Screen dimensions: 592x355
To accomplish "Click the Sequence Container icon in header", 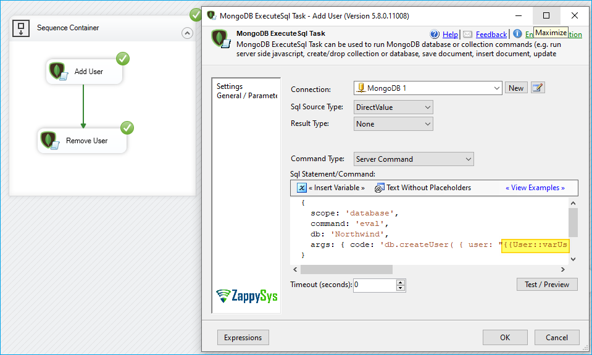I will [22, 28].
